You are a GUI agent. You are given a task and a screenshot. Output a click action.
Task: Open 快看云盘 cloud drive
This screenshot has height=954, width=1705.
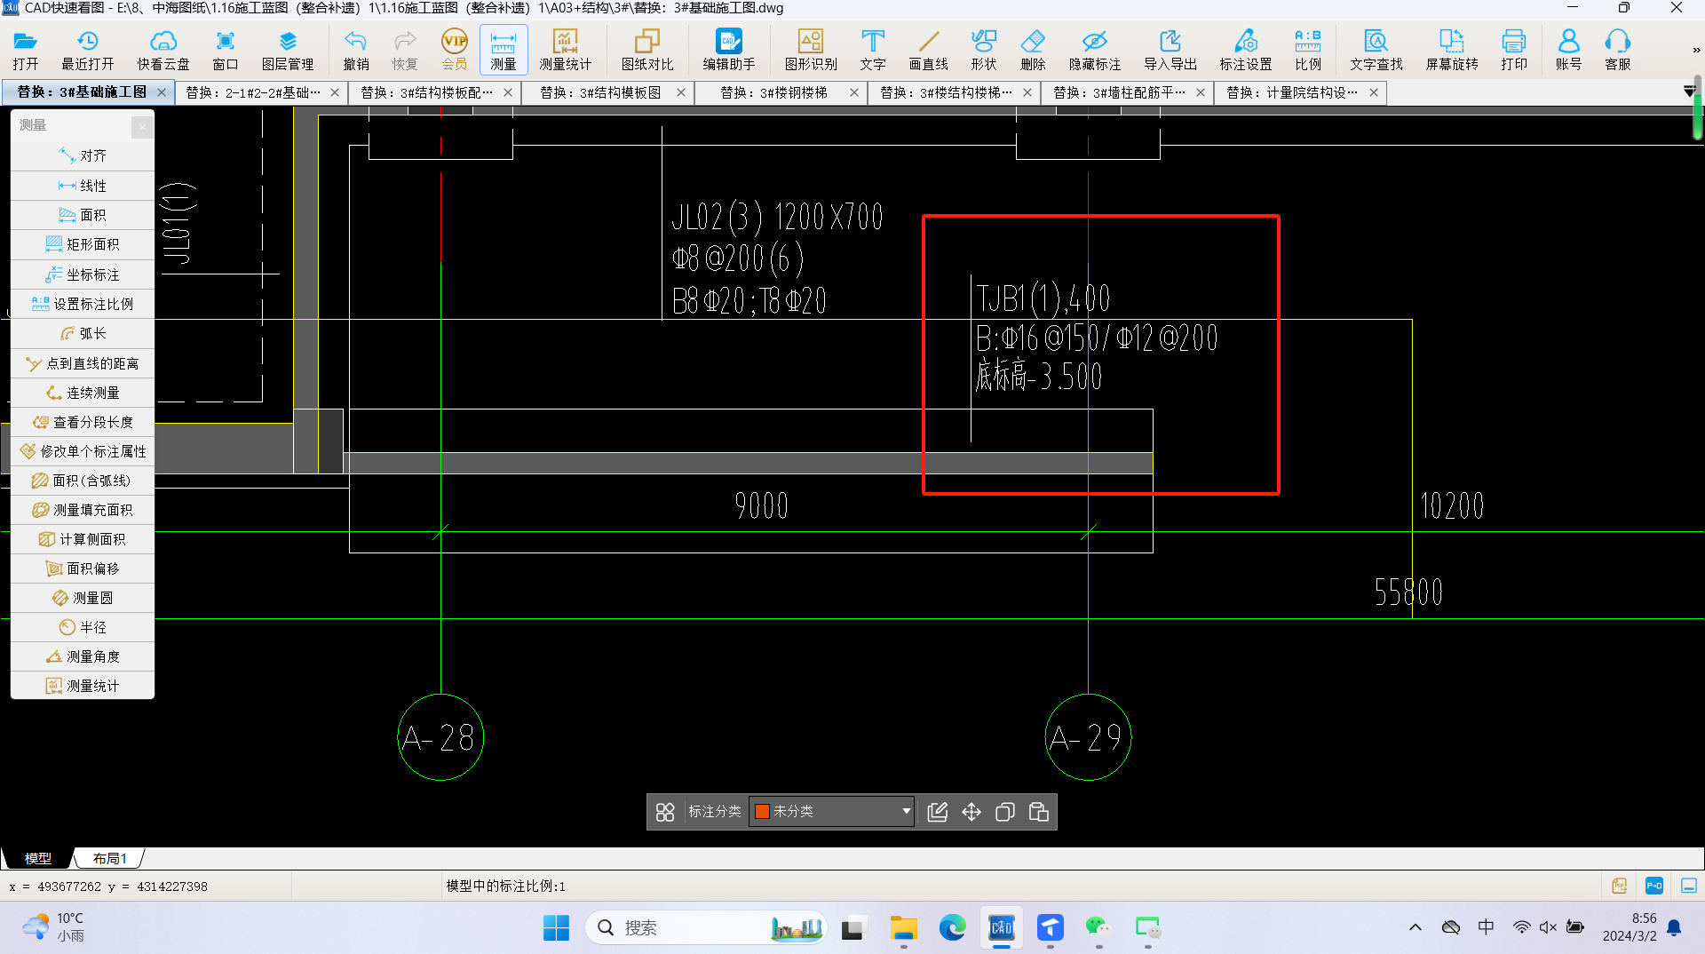(163, 50)
